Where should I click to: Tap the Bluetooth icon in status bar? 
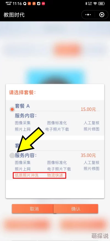tap(86, 3)
